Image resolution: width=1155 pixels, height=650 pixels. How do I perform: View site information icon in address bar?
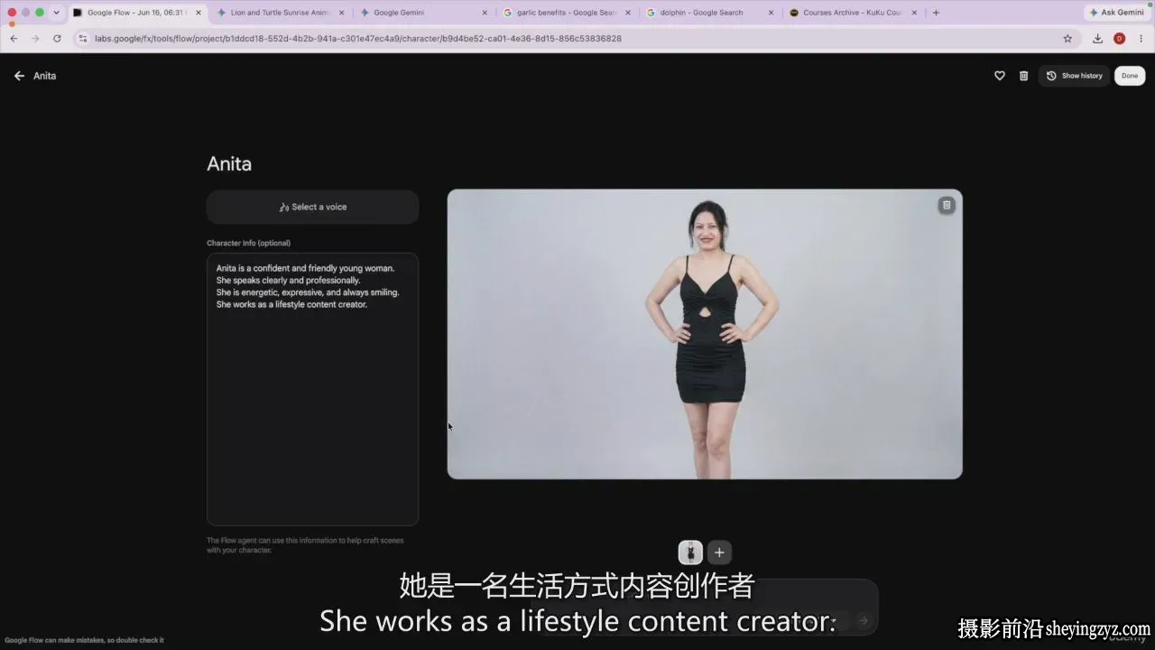(83, 39)
